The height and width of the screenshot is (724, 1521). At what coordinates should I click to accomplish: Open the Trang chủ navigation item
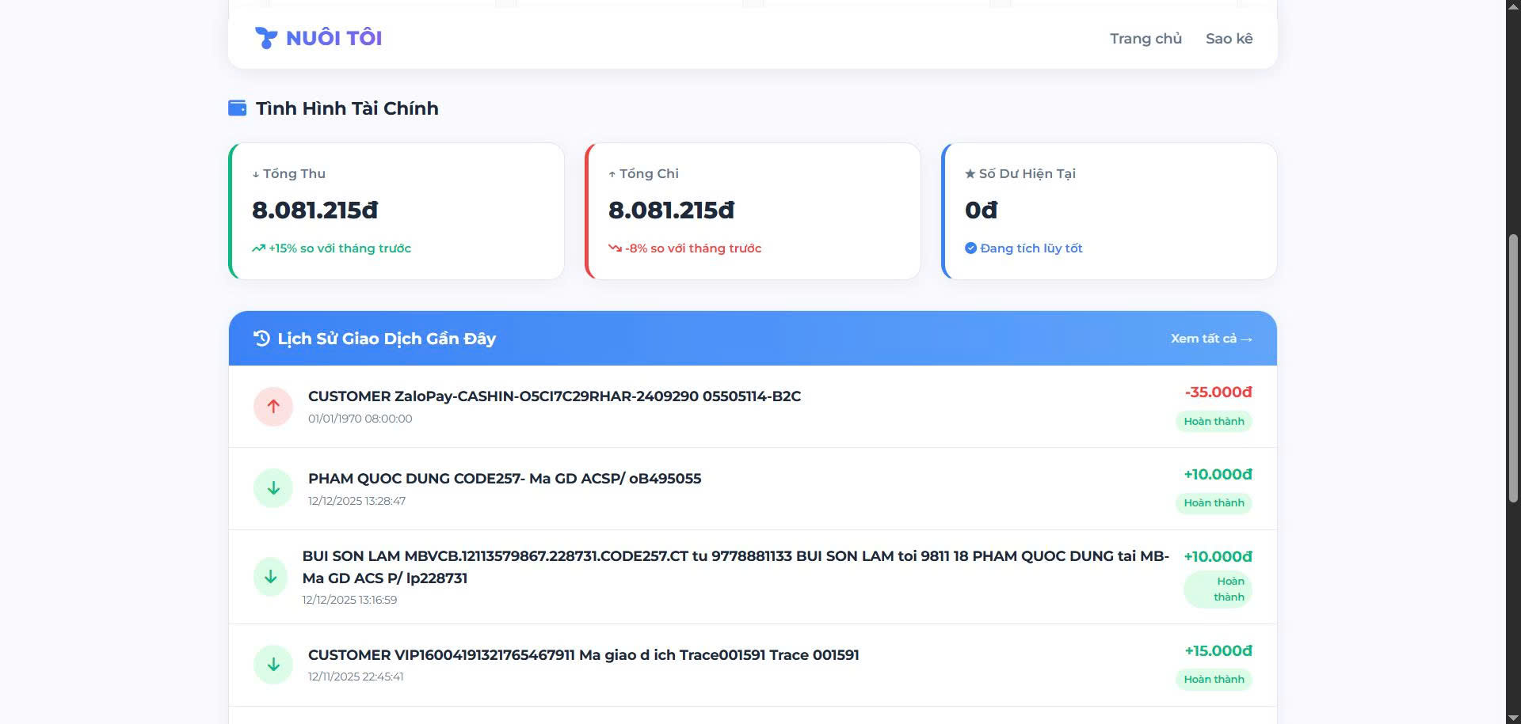1146,38
